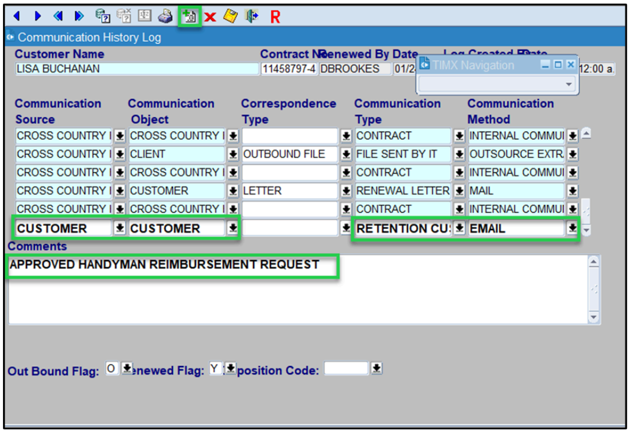Open Communication Source list for CUSTOMER row
The height and width of the screenshot is (431, 630).
[x=119, y=228]
